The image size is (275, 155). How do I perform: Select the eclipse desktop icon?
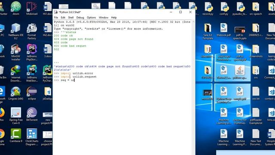pos(32,93)
